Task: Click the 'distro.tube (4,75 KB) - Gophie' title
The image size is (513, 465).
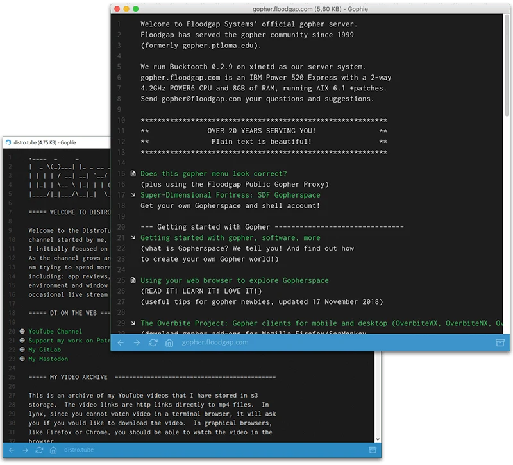Action: tap(45, 142)
